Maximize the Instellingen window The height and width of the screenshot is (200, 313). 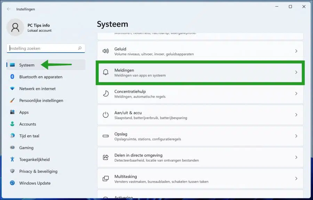click(x=290, y=7)
